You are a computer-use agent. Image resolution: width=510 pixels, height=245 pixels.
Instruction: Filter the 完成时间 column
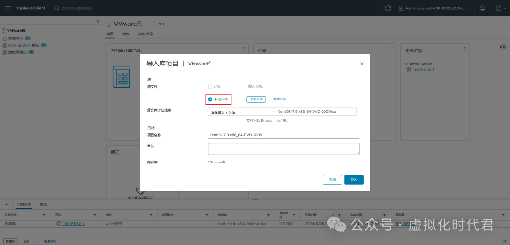384,215
